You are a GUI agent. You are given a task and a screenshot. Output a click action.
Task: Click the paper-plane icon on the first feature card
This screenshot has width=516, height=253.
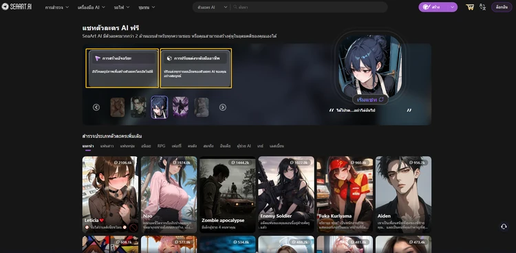tap(98, 58)
